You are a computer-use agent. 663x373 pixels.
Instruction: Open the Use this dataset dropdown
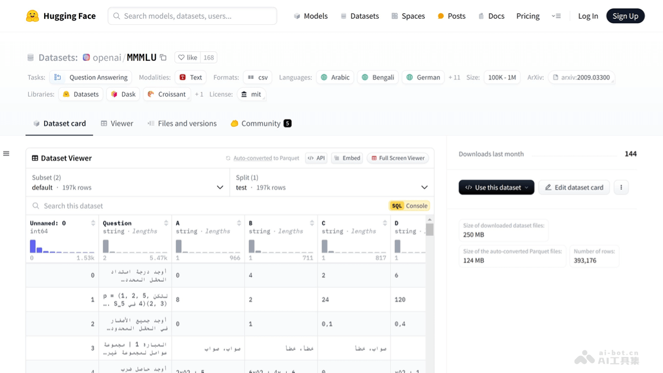click(496, 187)
